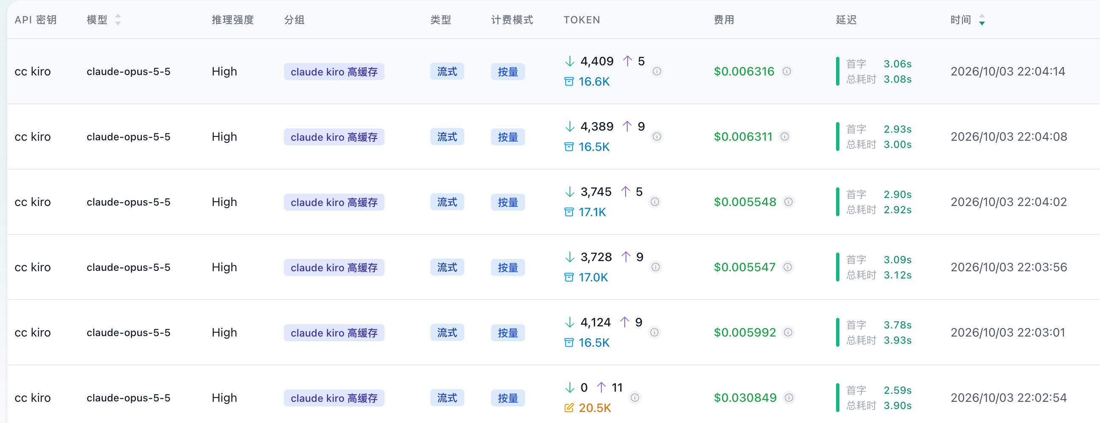Click the timestamp 2026/10/03 22:03:56
The height and width of the screenshot is (423, 1100).
pos(1009,267)
